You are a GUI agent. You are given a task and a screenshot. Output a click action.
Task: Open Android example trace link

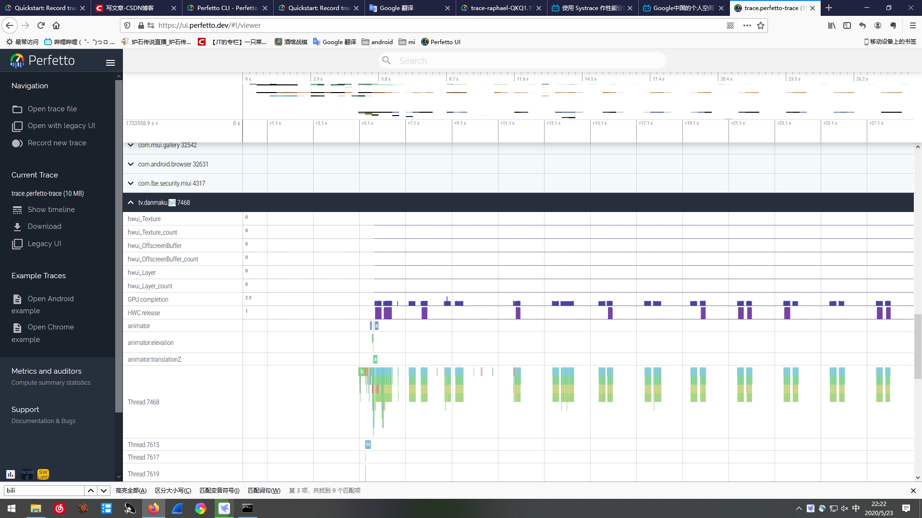tap(50, 299)
